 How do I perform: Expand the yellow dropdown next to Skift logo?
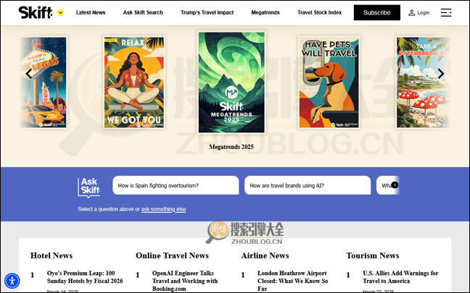point(60,12)
